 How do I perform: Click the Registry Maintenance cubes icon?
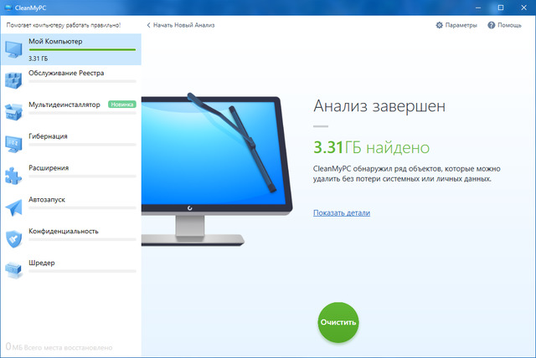tap(13, 81)
